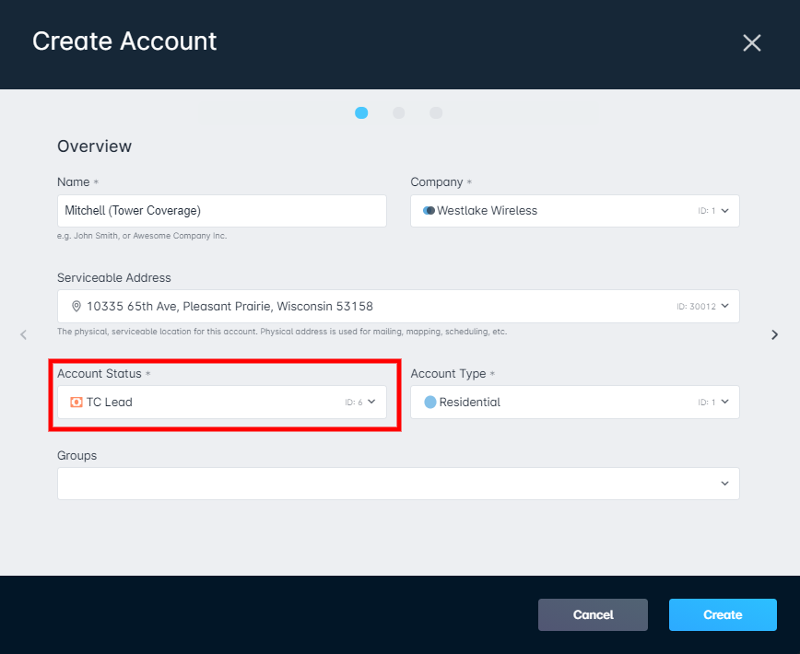Click the Westlake Wireless company icon
Image resolution: width=800 pixels, height=654 pixels.
(x=429, y=211)
